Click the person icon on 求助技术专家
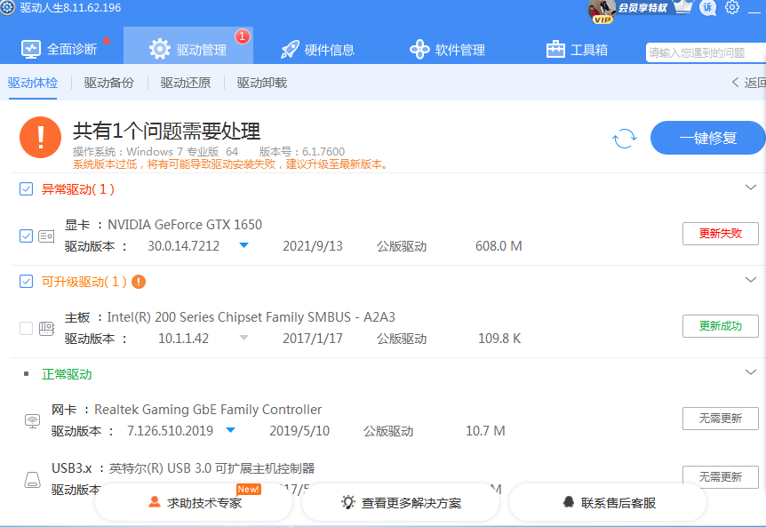The image size is (766, 527). [155, 501]
